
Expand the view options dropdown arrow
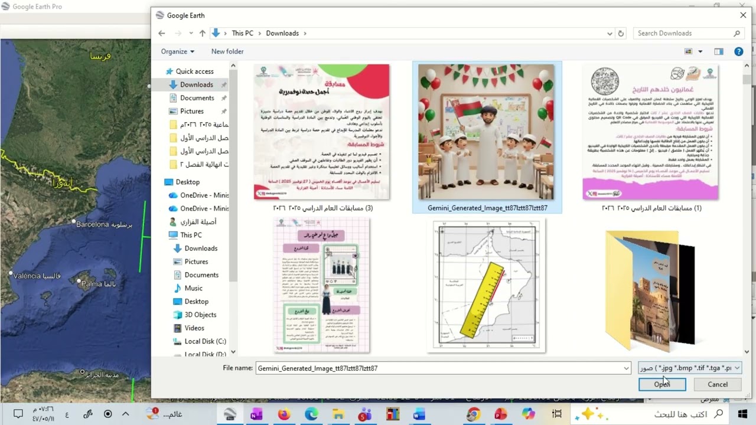[x=700, y=51]
